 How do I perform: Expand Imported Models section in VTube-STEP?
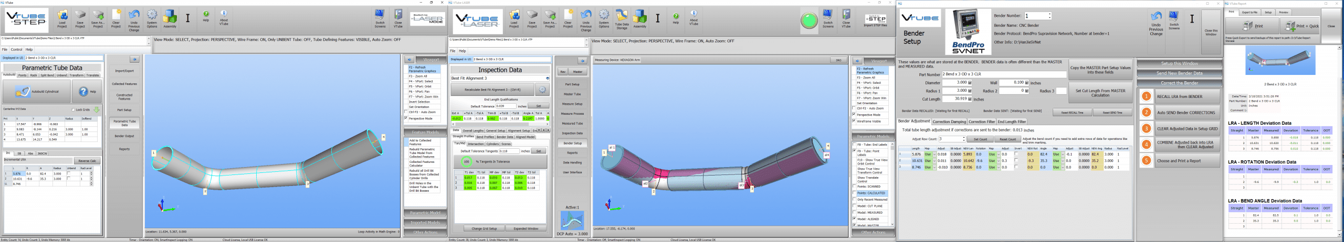(425, 223)
